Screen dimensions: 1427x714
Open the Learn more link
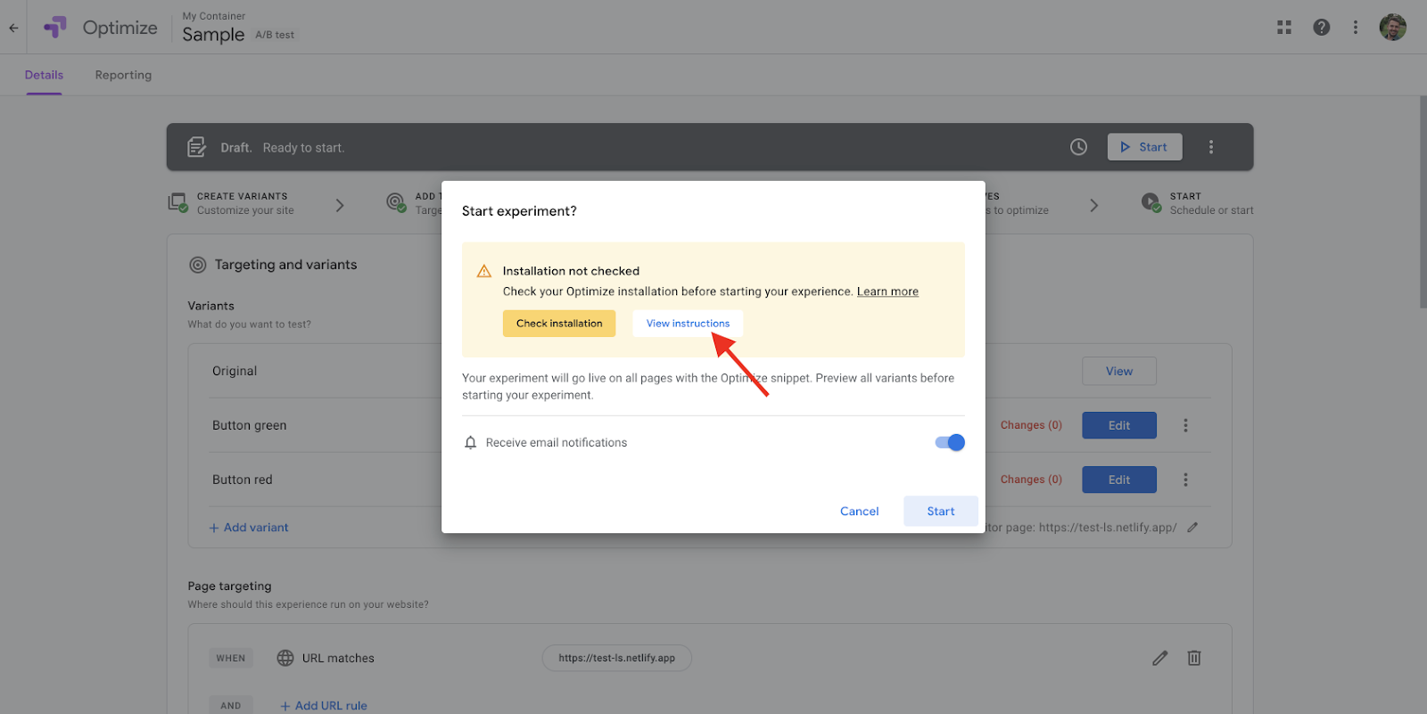click(x=887, y=291)
